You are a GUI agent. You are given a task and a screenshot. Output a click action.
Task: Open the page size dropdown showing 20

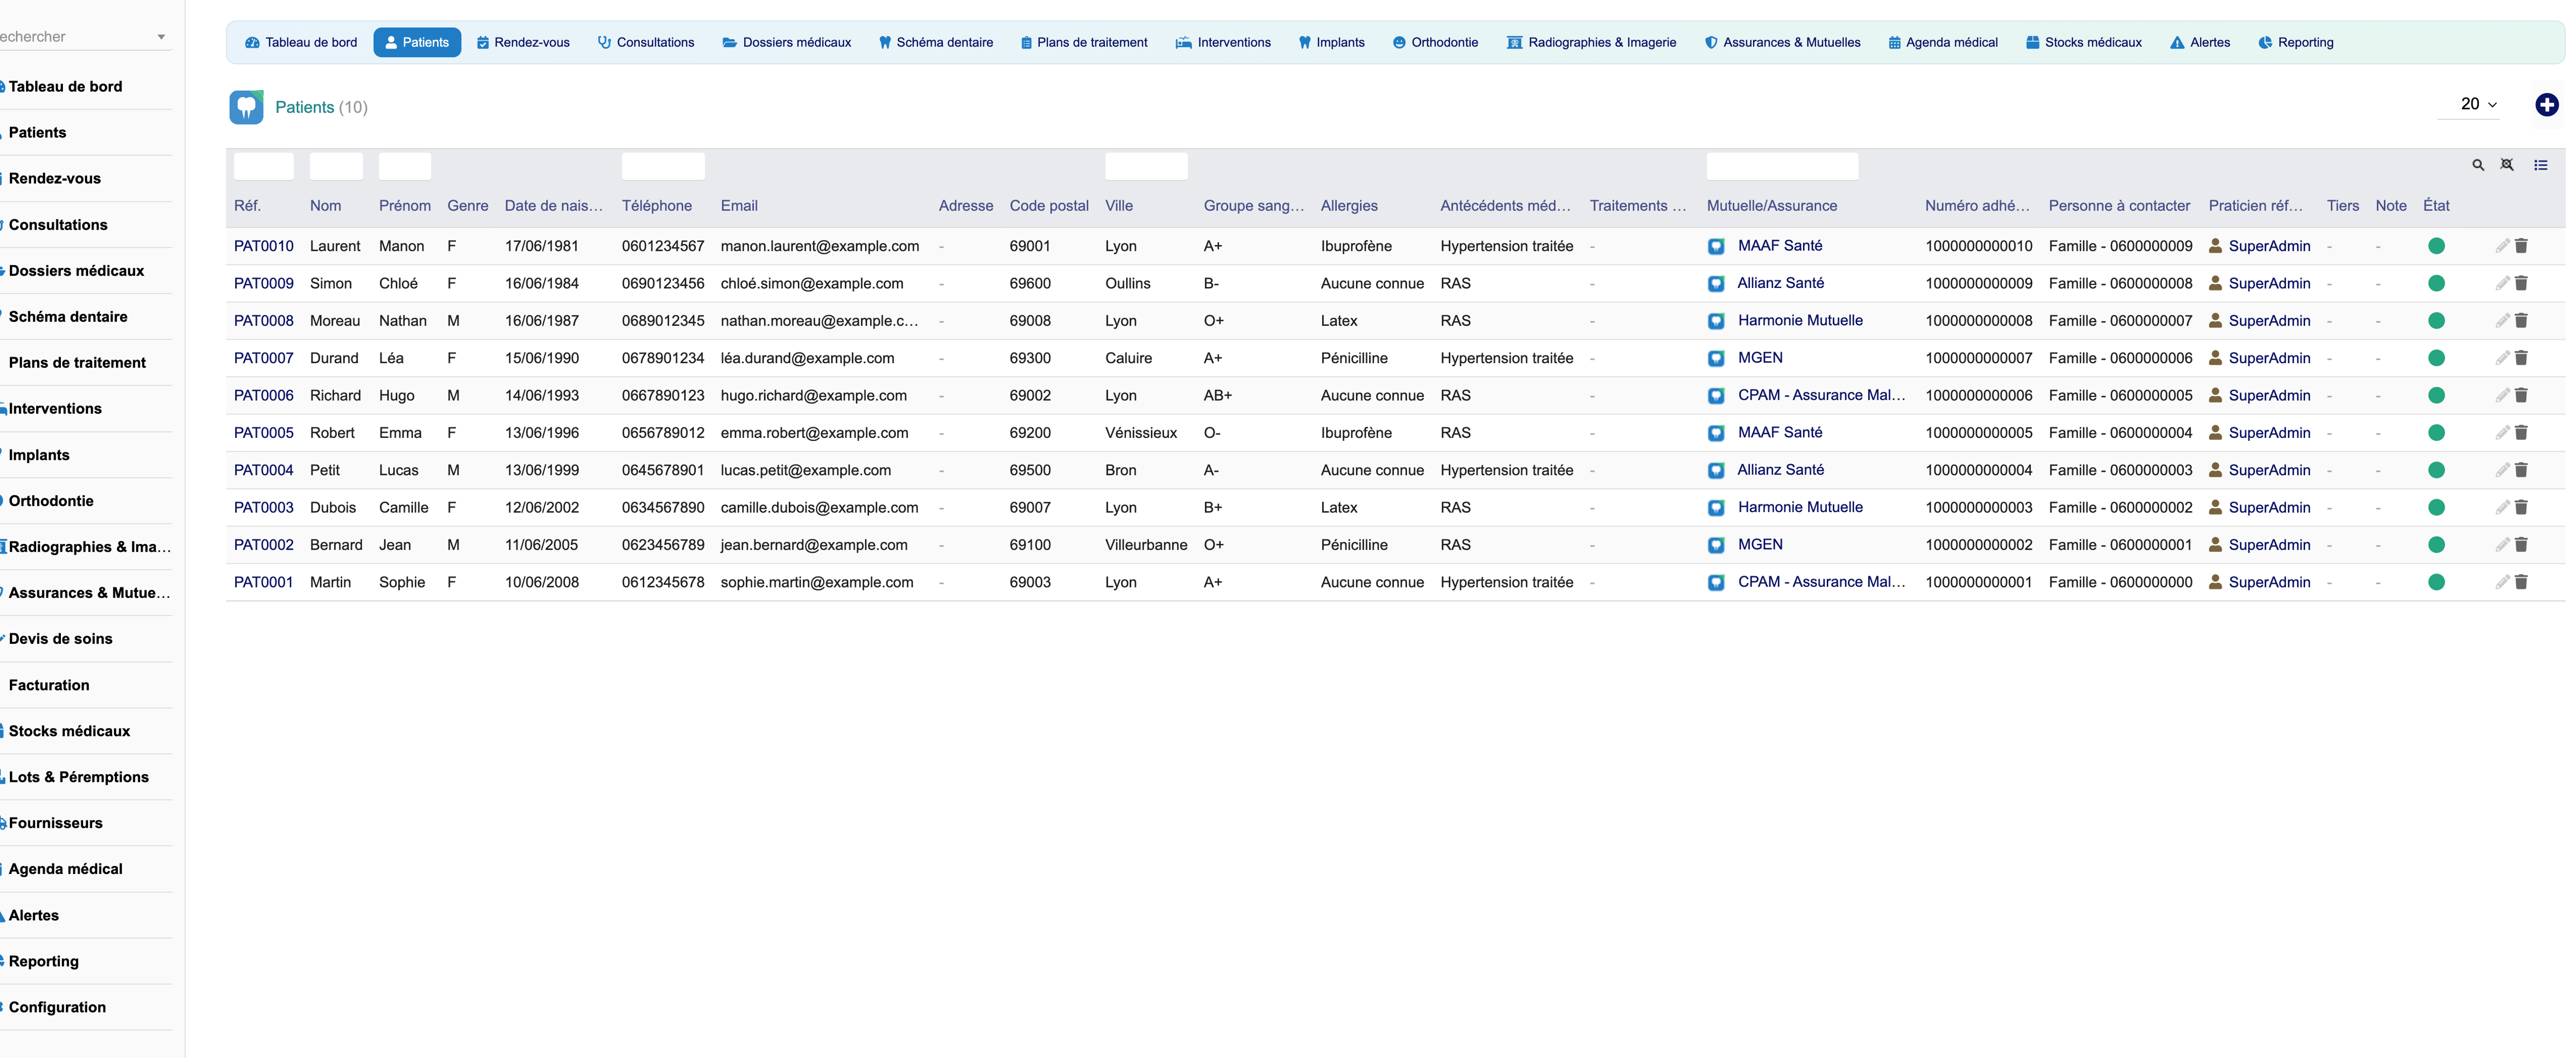pos(2469,104)
